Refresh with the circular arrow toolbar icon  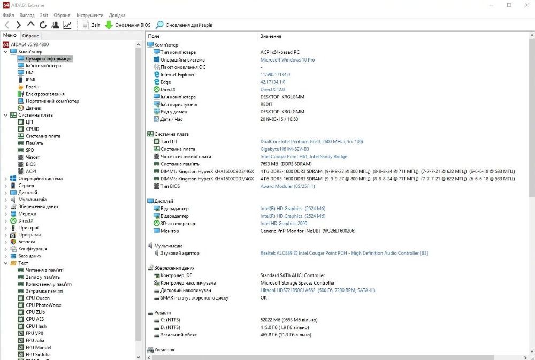click(x=43, y=25)
